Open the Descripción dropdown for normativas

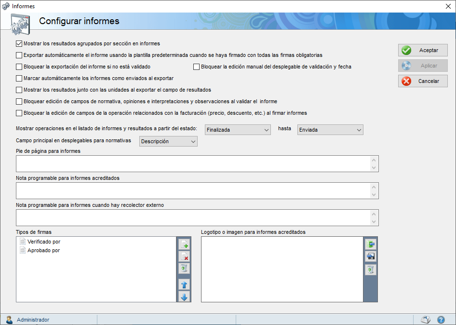[168, 141]
